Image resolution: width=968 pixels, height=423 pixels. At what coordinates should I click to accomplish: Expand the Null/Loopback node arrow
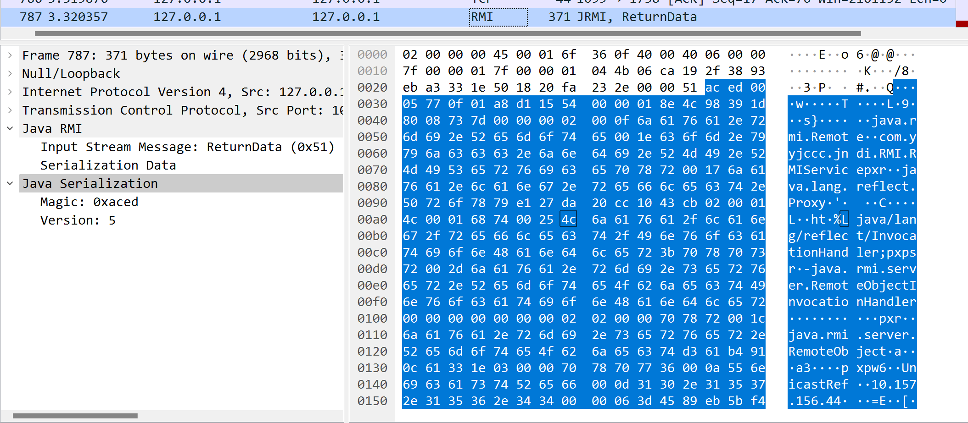pos(10,74)
